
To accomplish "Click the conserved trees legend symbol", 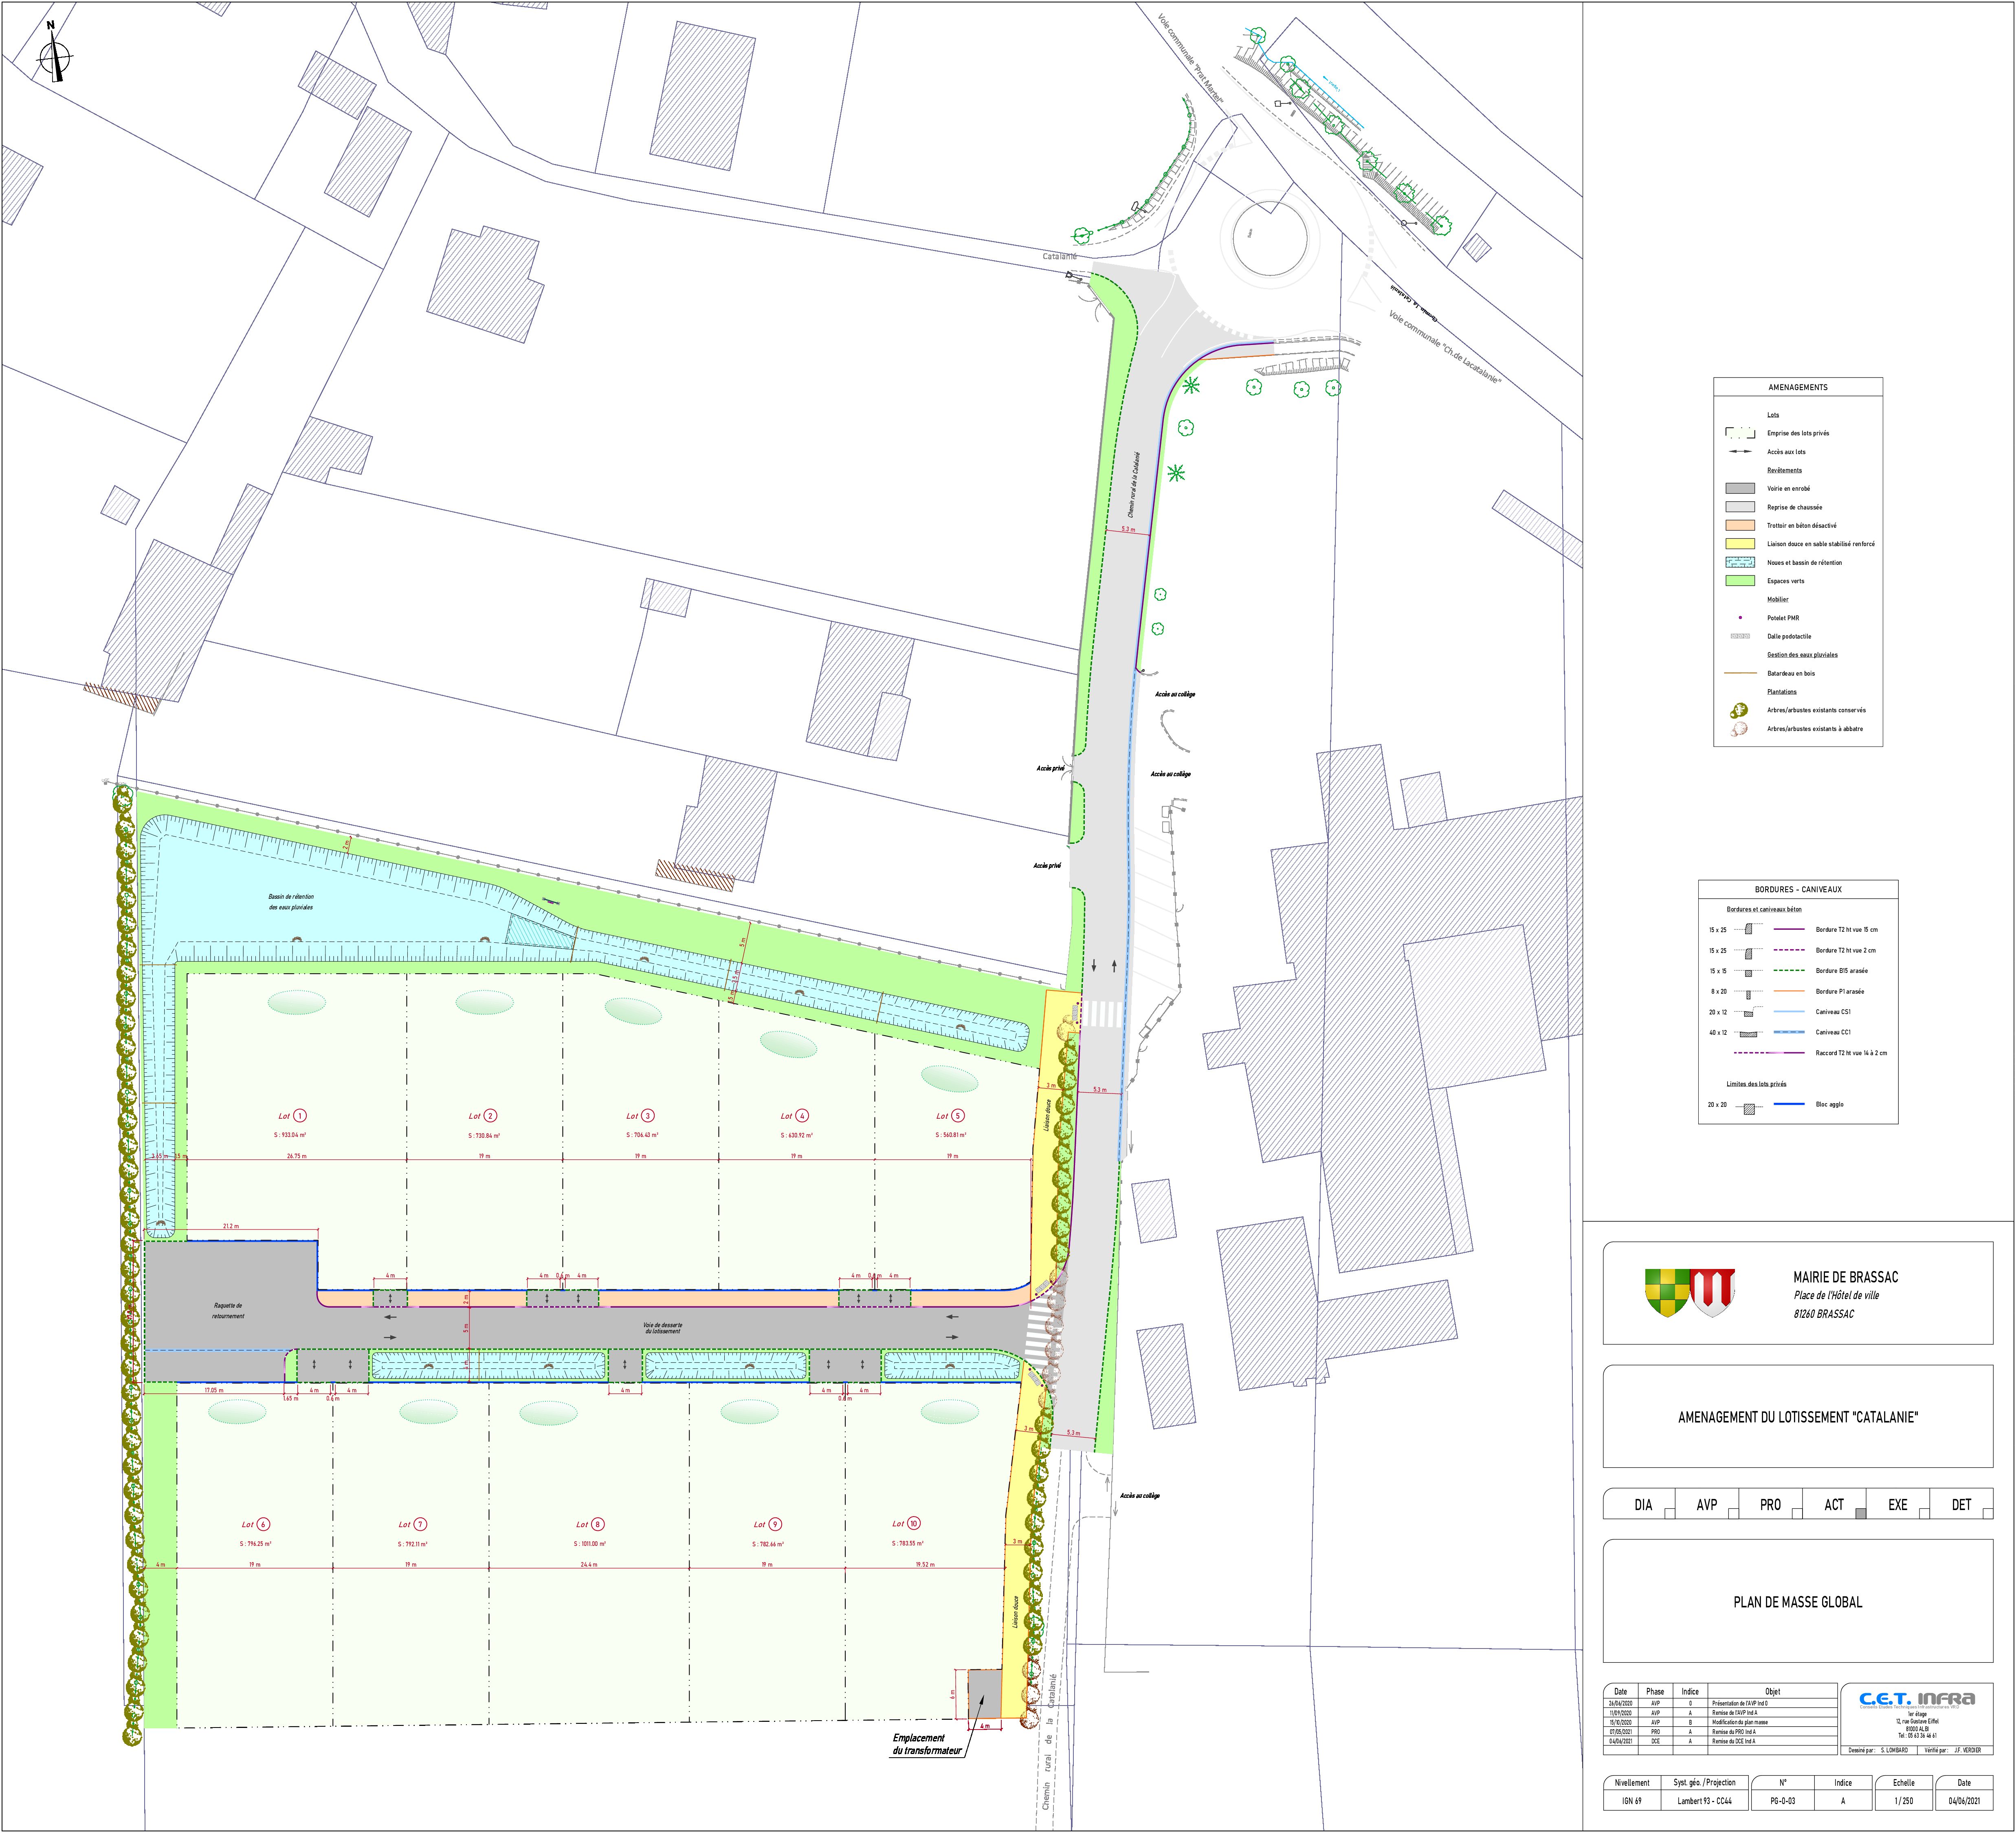I will (x=1739, y=711).
